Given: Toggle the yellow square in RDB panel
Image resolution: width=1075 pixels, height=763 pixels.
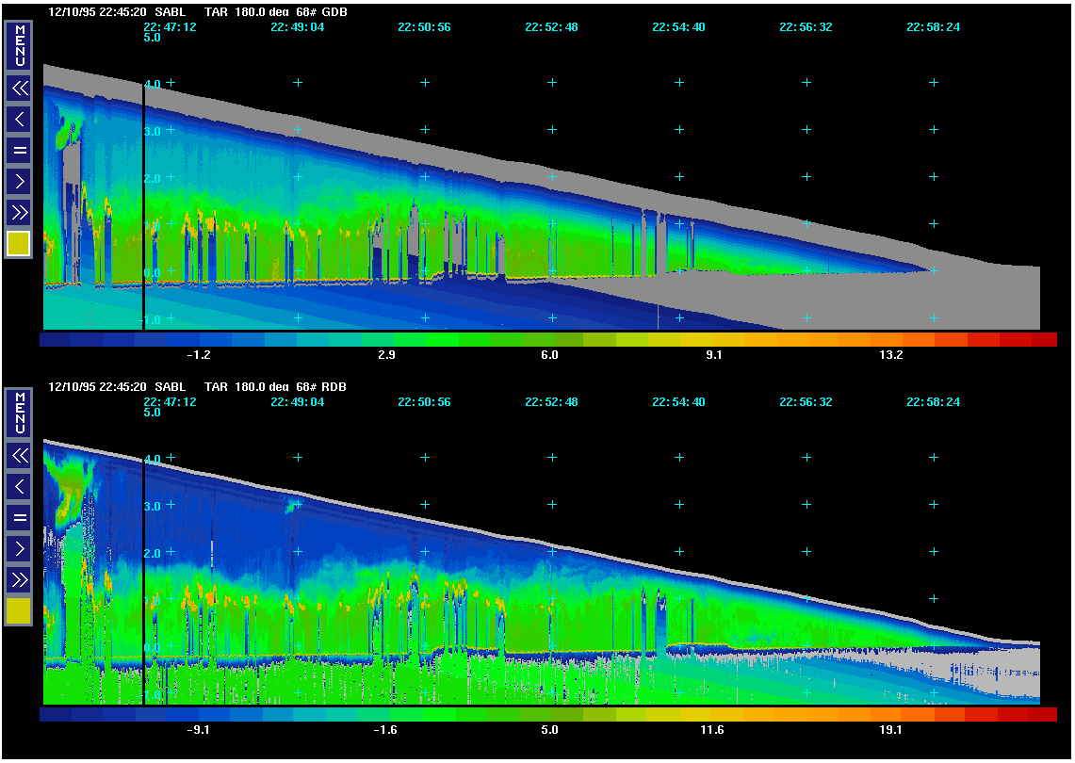Looking at the screenshot, I should pos(19,611).
